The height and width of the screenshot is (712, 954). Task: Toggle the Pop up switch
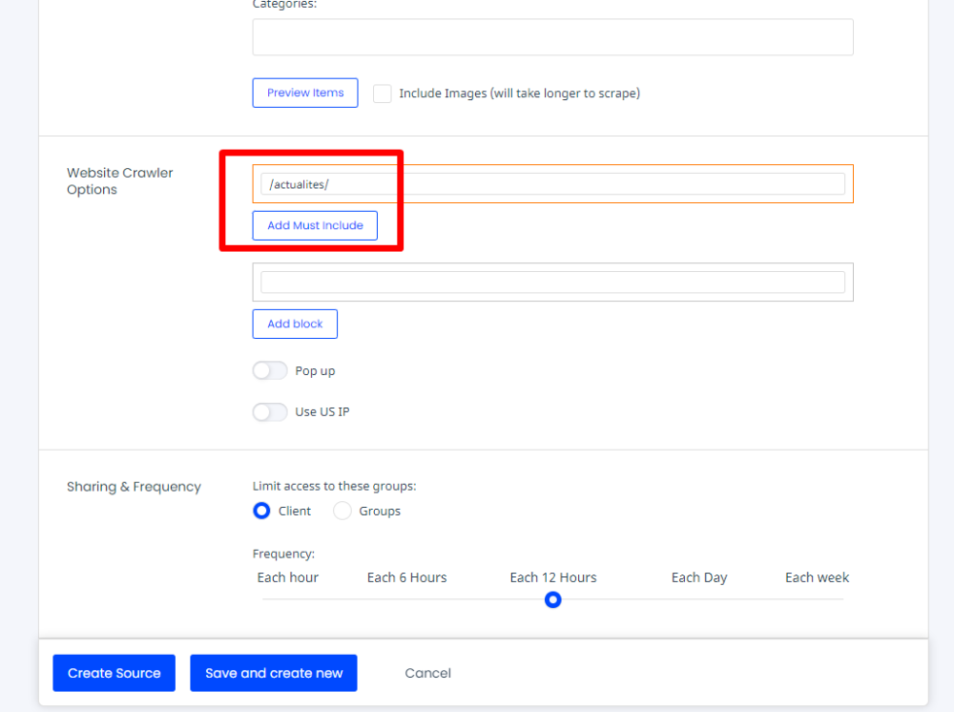pyautogui.click(x=270, y=370)
